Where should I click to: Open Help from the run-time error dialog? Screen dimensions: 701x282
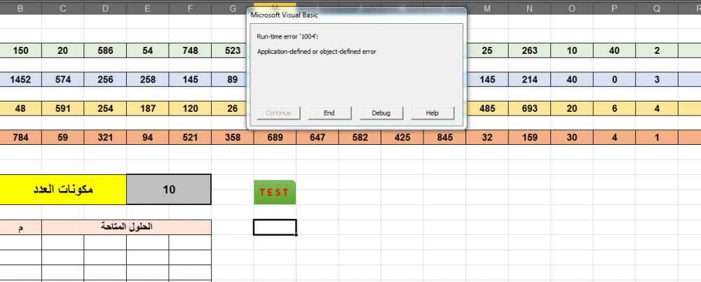click(x=433, y=113)
